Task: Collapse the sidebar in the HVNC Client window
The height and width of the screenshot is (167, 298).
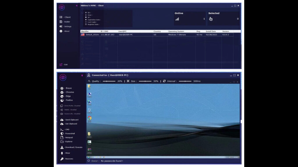Action: point(77,6)
